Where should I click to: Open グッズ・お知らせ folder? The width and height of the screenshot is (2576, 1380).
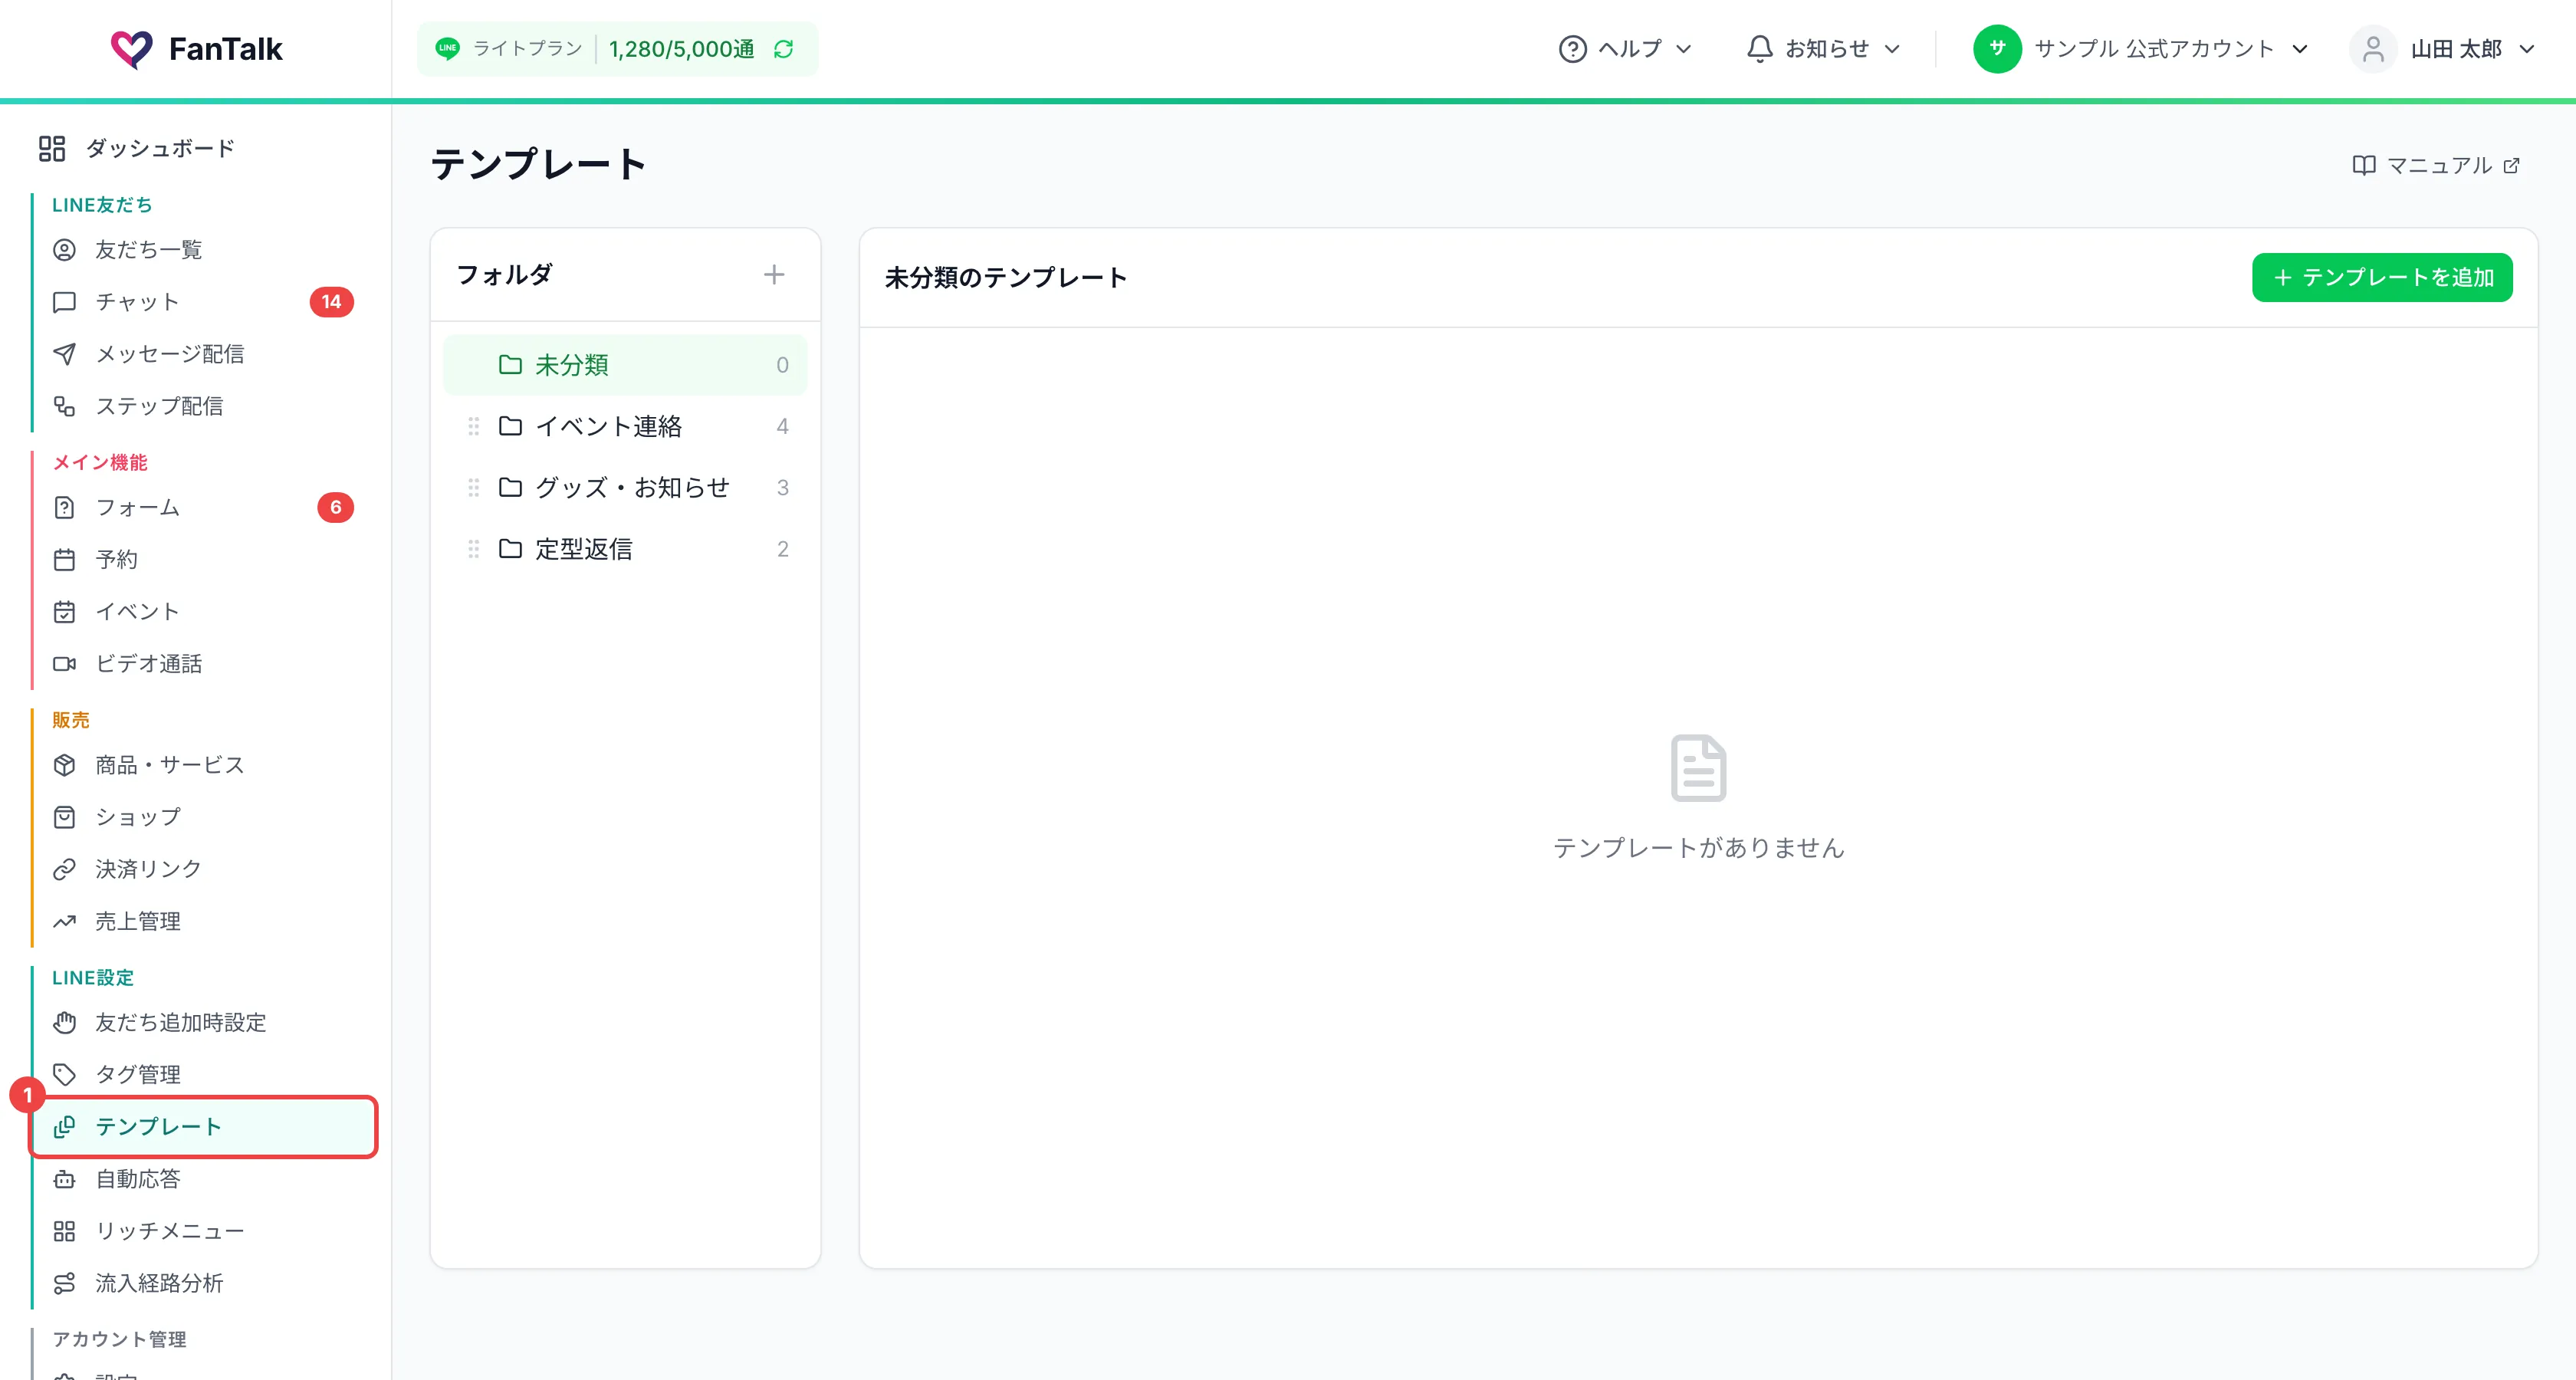[625, 488]
